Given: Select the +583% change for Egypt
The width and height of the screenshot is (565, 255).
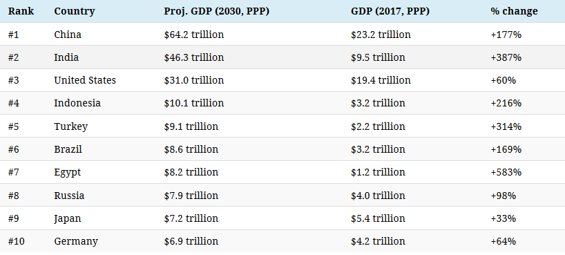Looking at the screenshot, I should (506, 172).
